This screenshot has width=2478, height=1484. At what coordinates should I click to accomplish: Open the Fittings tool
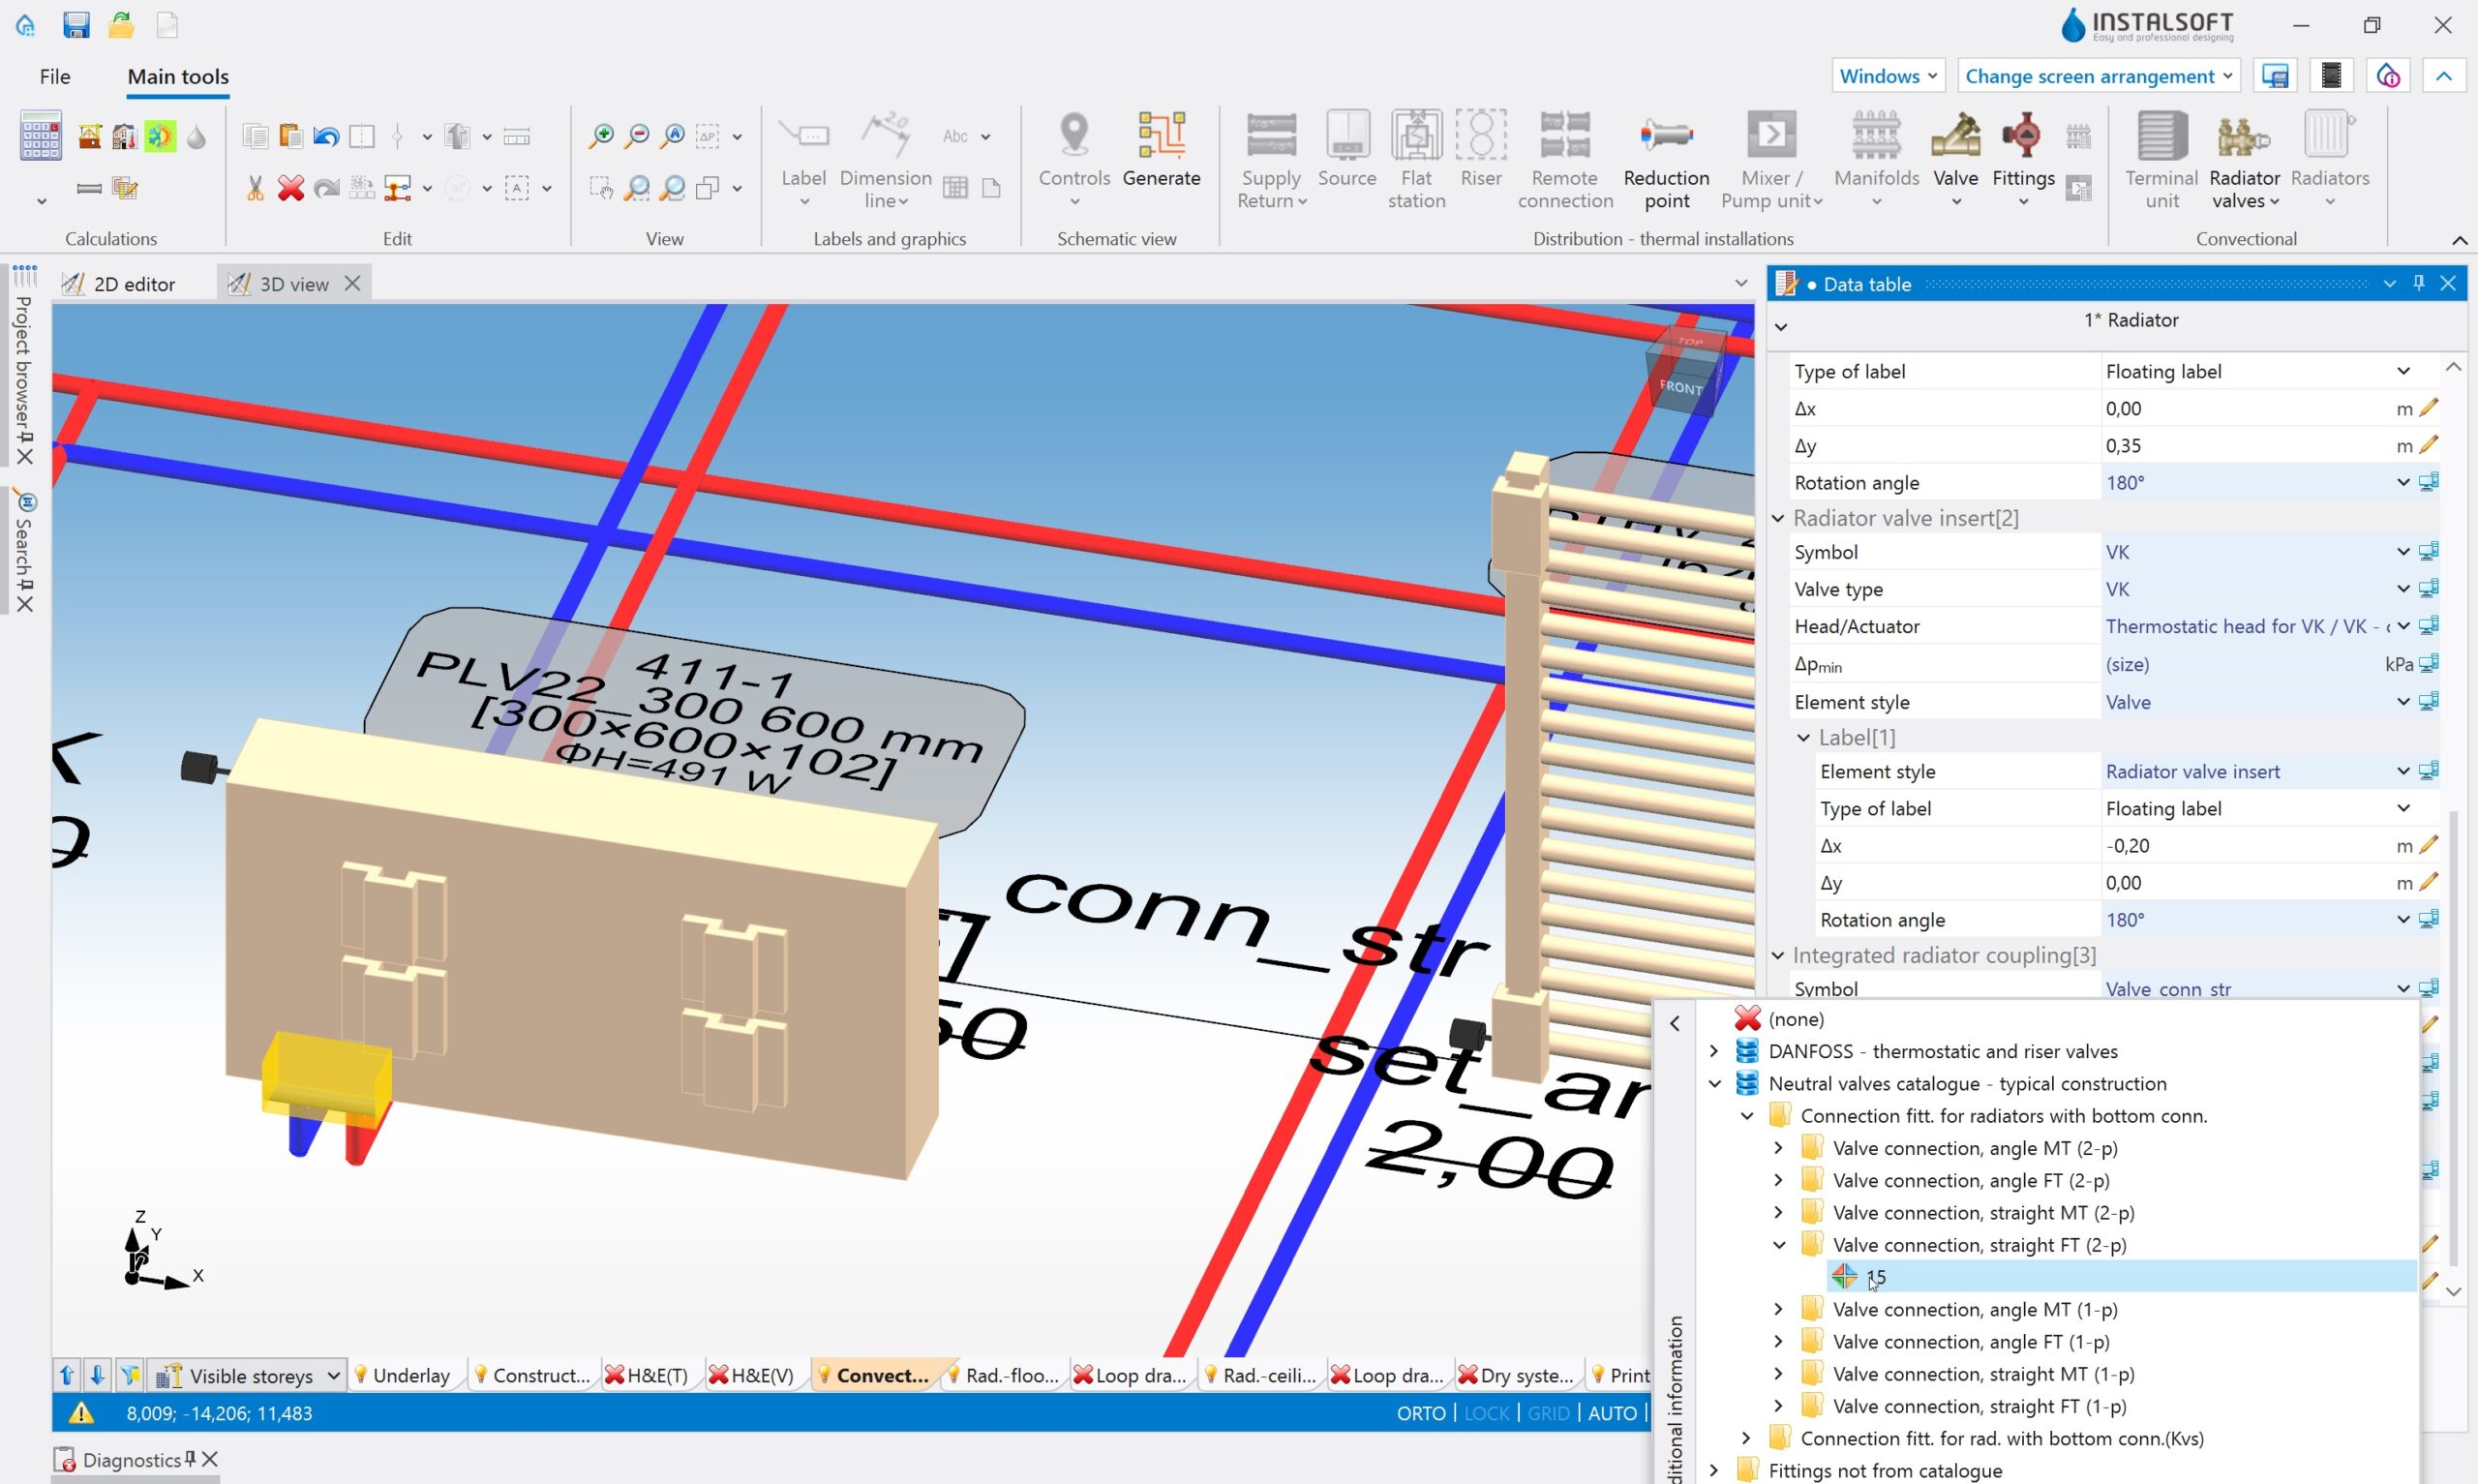[x=2023, y=160]
